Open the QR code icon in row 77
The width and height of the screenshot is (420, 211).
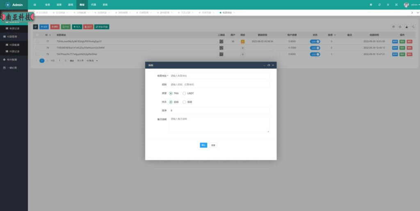[x=221, y=41]
